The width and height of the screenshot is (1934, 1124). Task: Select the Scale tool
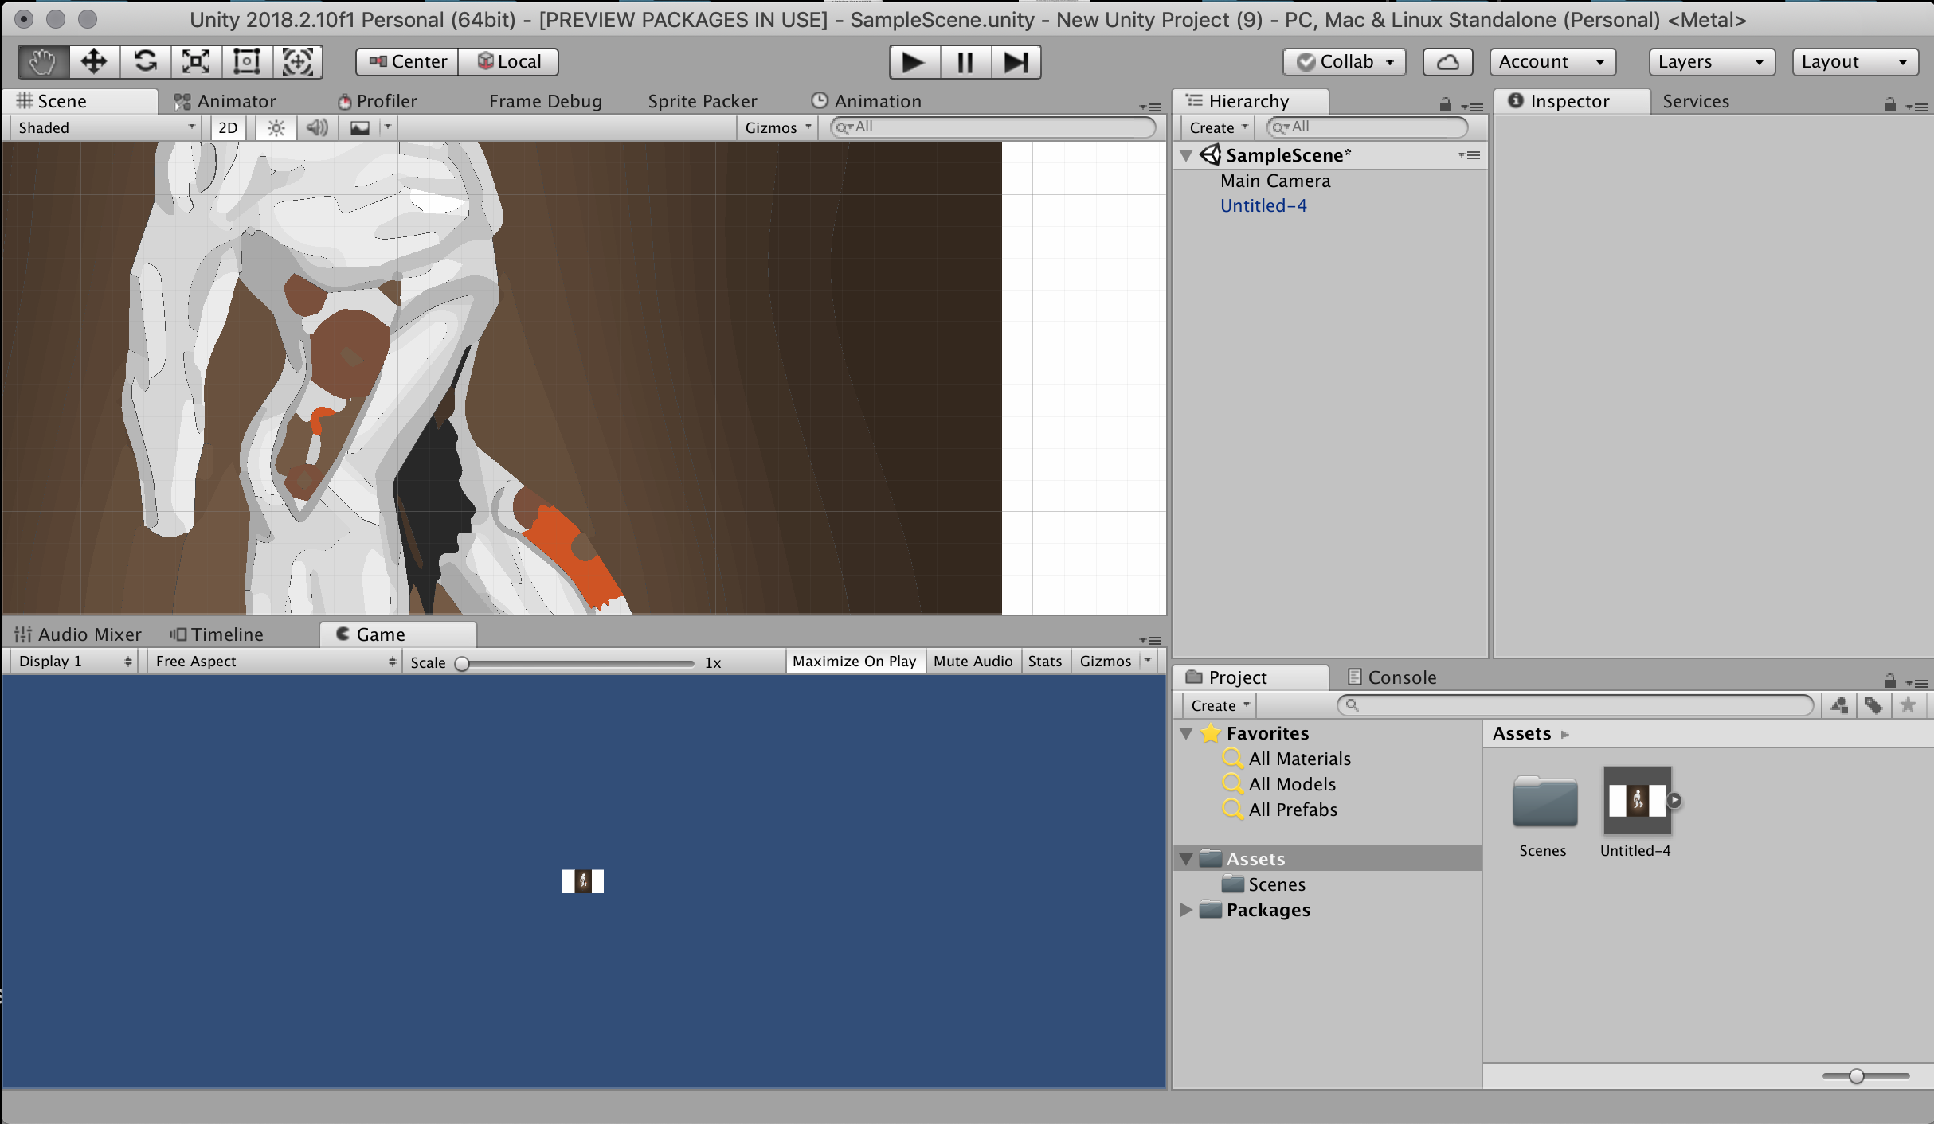pyautogui.click(x=196, y=61)
